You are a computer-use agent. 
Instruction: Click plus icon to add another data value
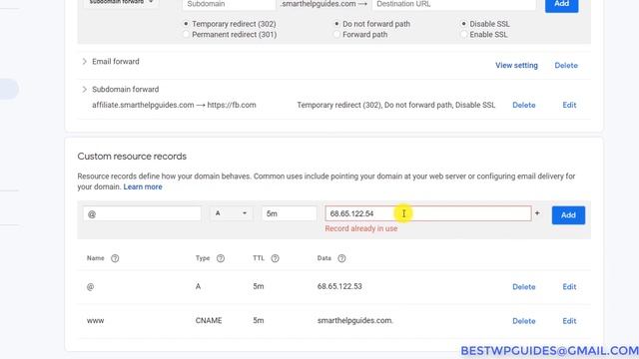pos(537,213)
